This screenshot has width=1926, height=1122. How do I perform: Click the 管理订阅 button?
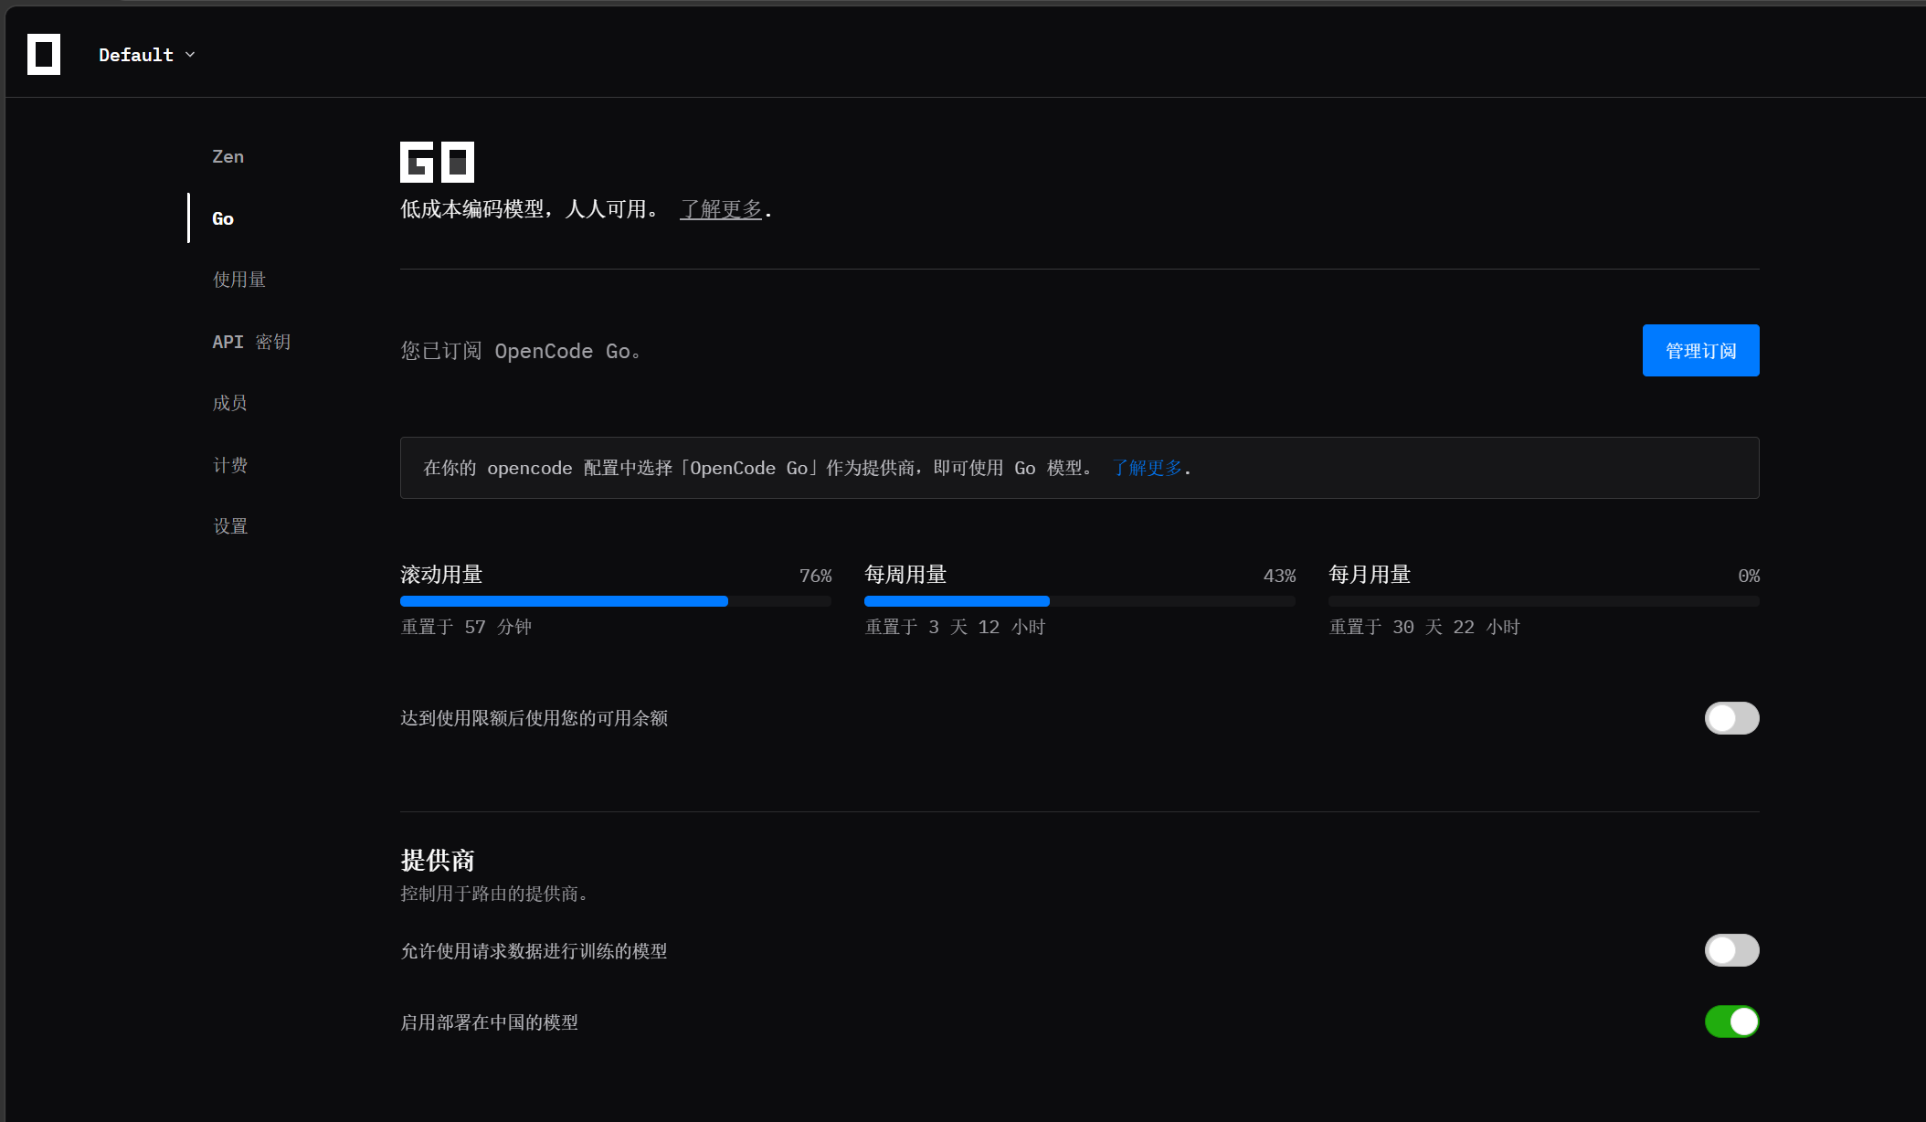tap(1700, 350)
